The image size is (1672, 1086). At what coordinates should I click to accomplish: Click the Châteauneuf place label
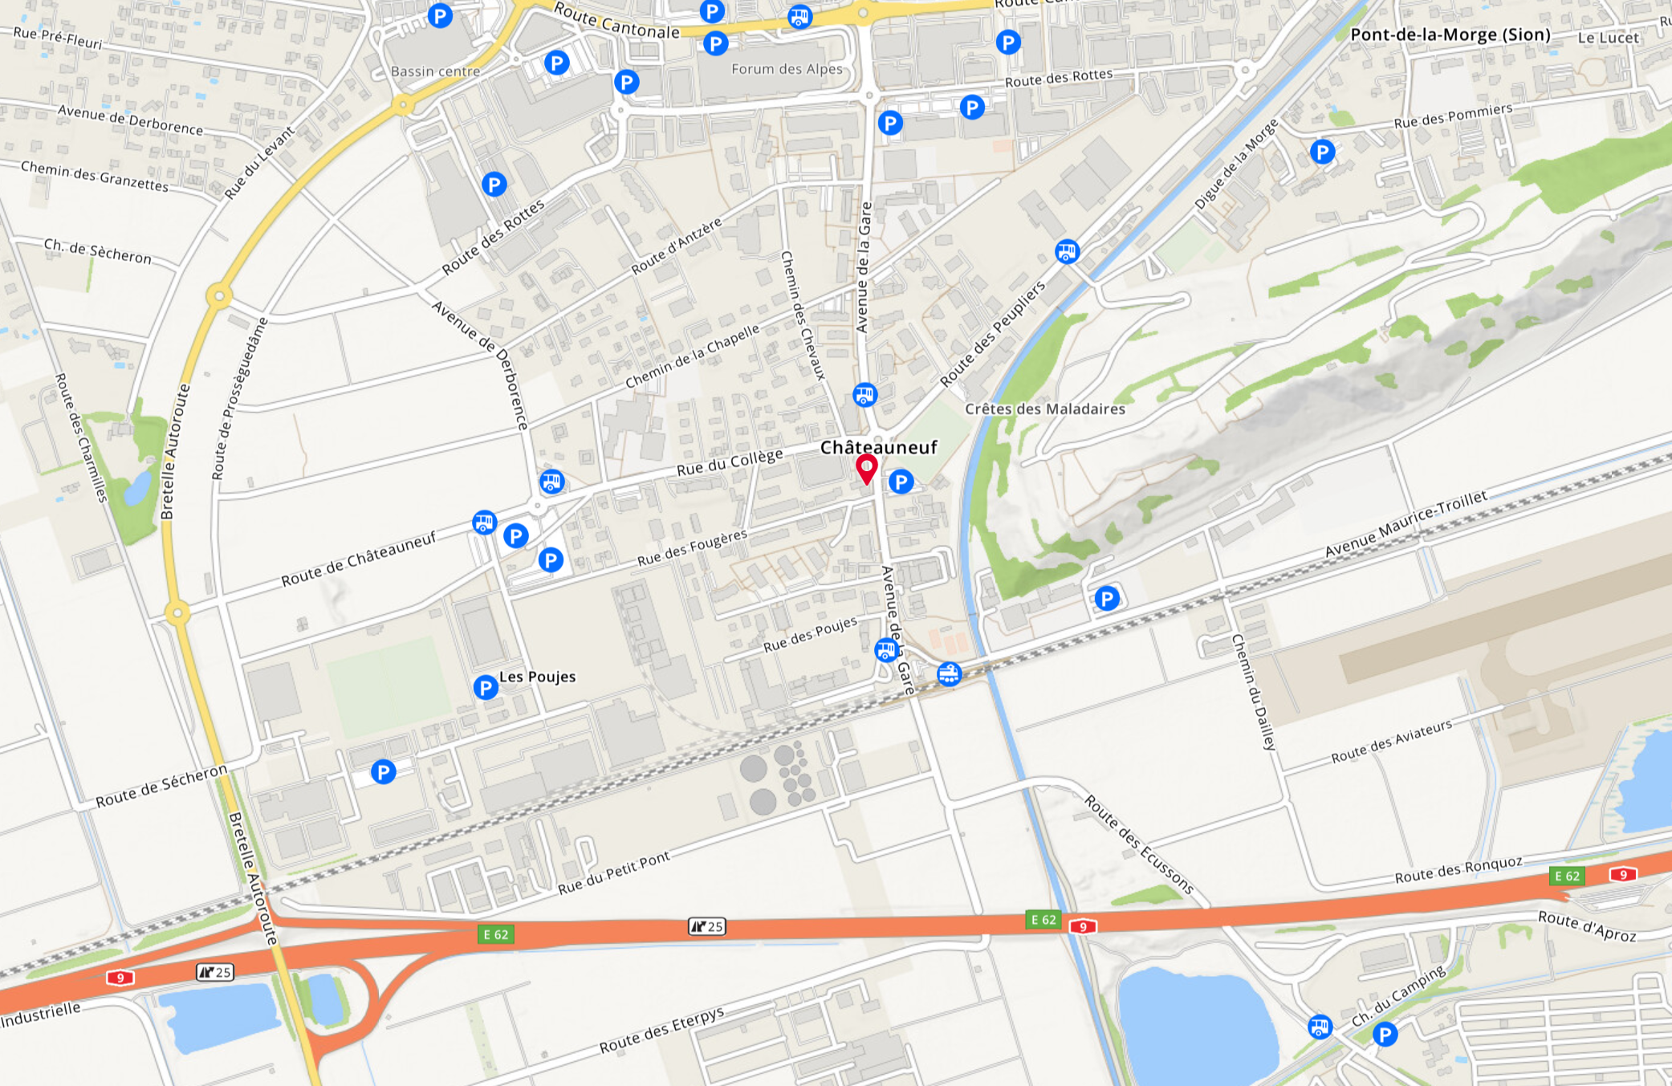[x=878, y=447]
